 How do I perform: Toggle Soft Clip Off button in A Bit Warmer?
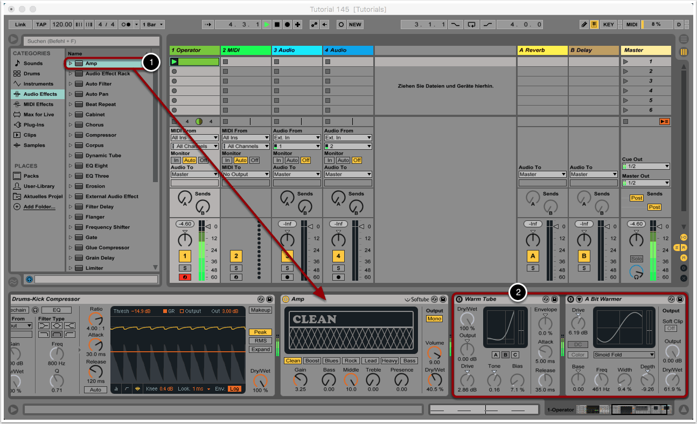[x=671, y=328]
